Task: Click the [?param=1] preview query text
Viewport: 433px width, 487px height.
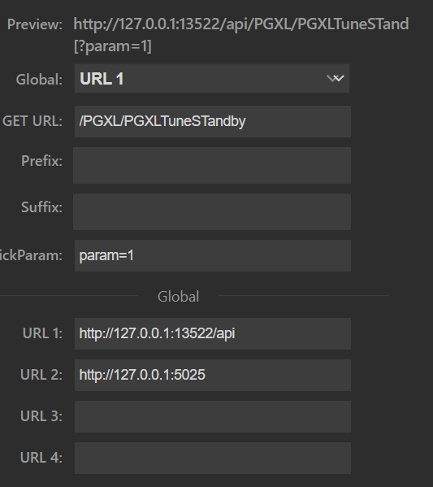Action: [x=113, y=46]
